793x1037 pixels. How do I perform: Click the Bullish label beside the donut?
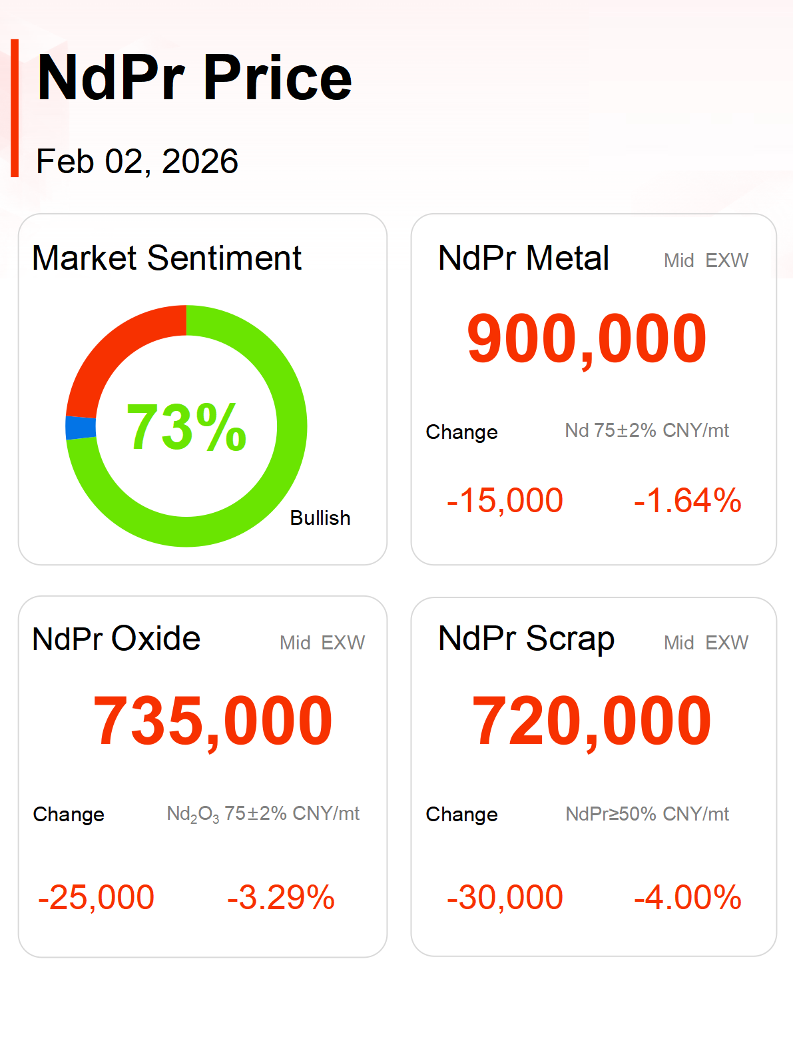point(320,518)
